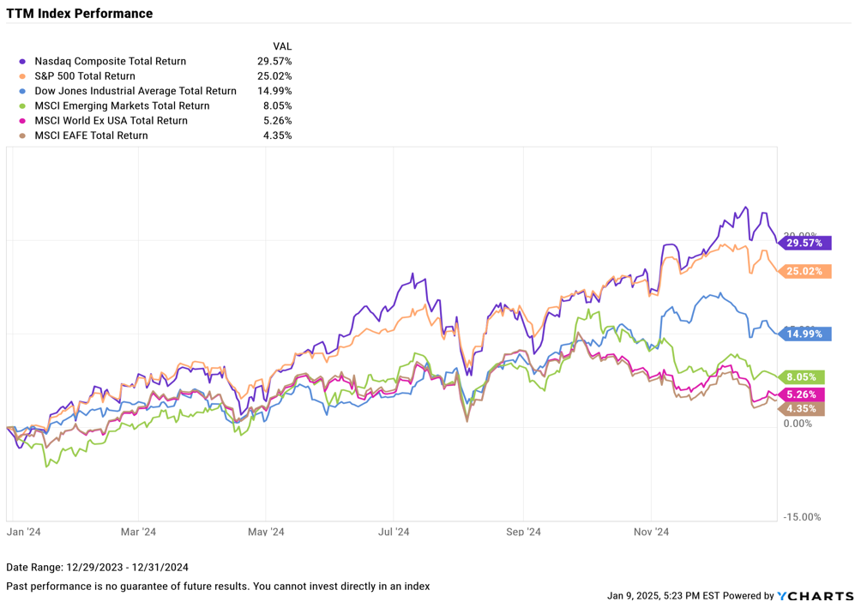
Task: Click the 29.57% purple end-of-line value tag
Action: click(x=804, y=244)
